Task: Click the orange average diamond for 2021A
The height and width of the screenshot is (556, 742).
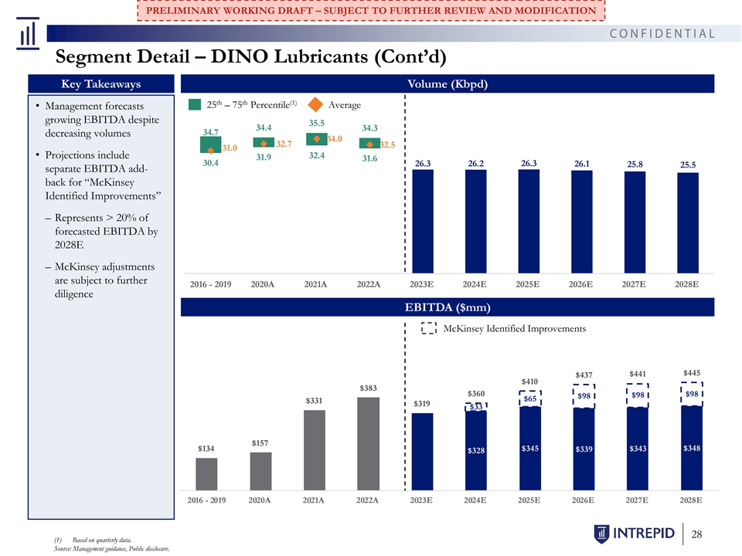Action: (x=317, y=139)
